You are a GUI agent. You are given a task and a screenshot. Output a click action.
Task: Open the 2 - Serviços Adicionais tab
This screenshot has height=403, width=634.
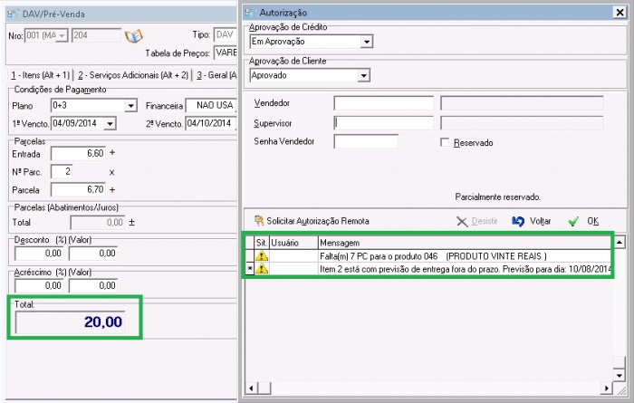coord(133,74)
